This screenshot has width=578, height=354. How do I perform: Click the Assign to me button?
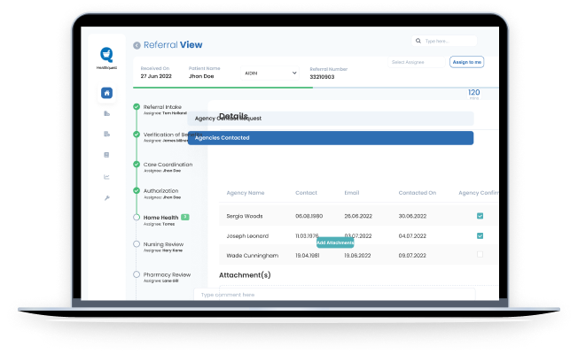pyautogui.click(x=466, y=62)
